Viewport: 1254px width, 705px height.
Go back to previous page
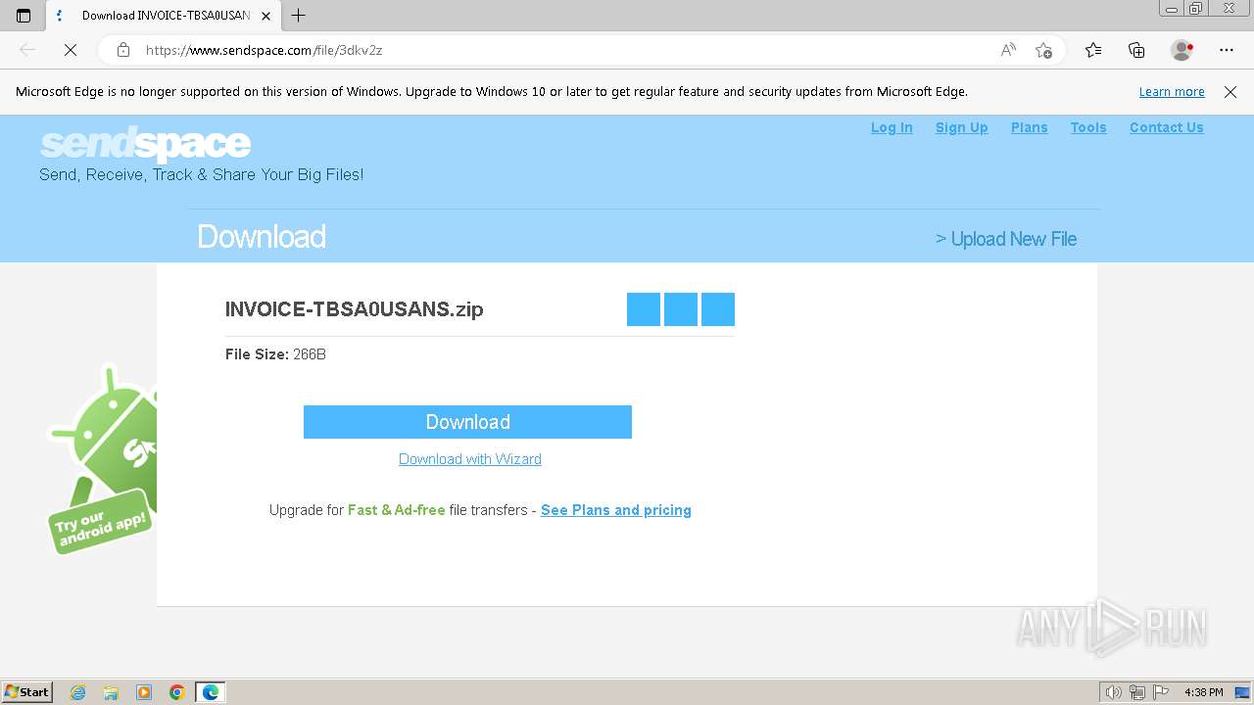27,50
